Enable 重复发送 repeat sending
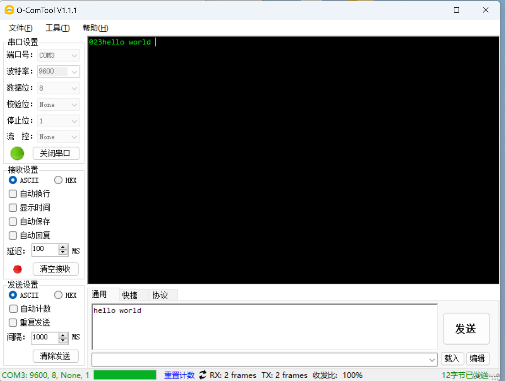Viewport: 505px width, 381px height. (13, 323)
